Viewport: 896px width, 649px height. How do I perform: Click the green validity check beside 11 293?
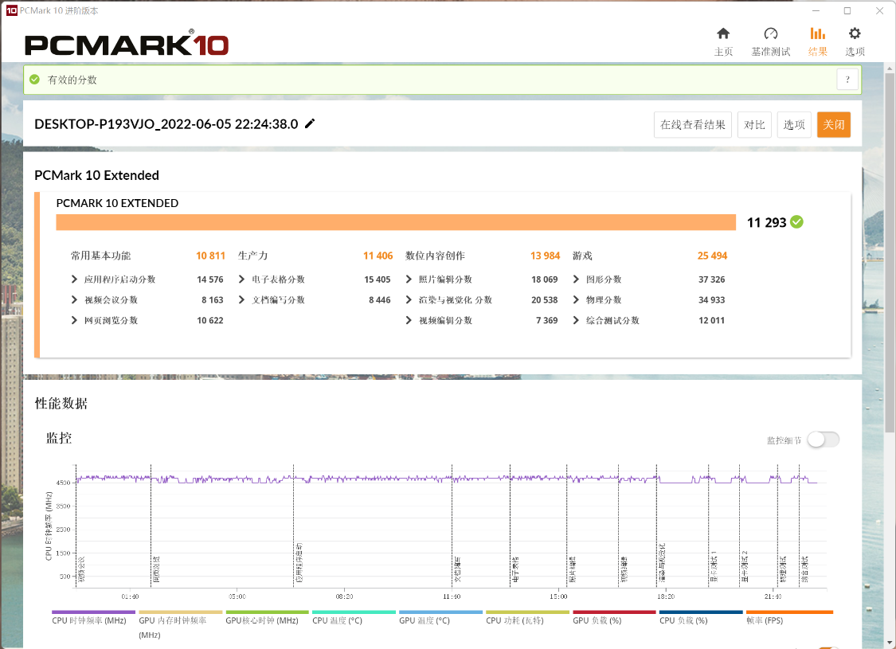796,222
